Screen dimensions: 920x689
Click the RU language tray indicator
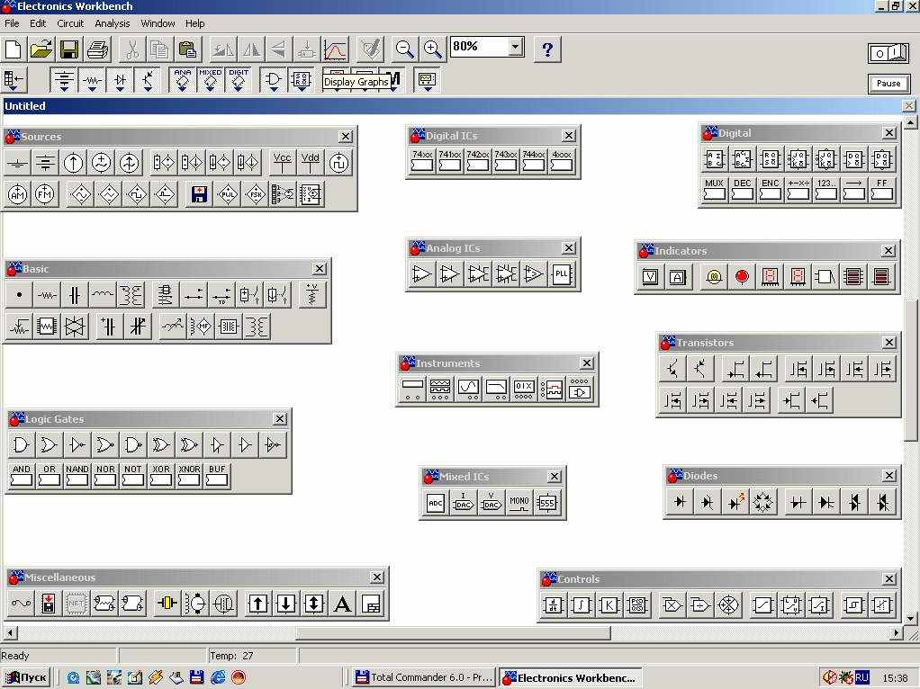pos(861,677)
